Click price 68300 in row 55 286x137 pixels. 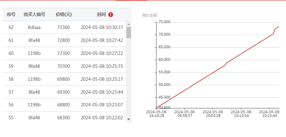(63, 118)
